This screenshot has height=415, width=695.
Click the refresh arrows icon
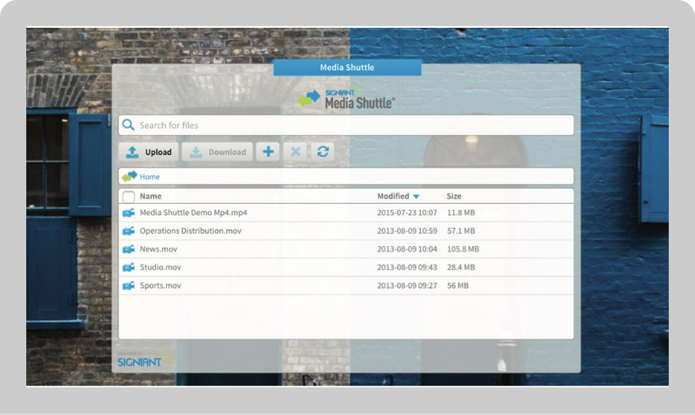point(323,152)
